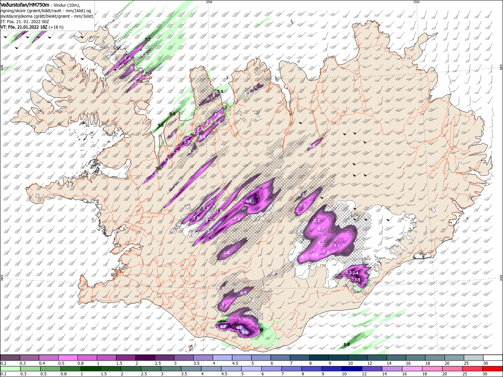
Task: Click the pale green 0.1 swatch on rain scale
Action: (x=10, y=369)
